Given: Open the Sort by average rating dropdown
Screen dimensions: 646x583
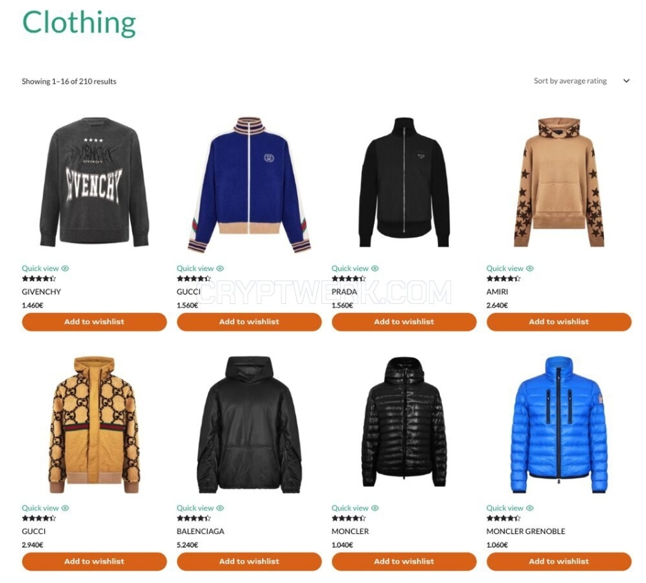Looking at the screenshot, I should tap(581, 81).
